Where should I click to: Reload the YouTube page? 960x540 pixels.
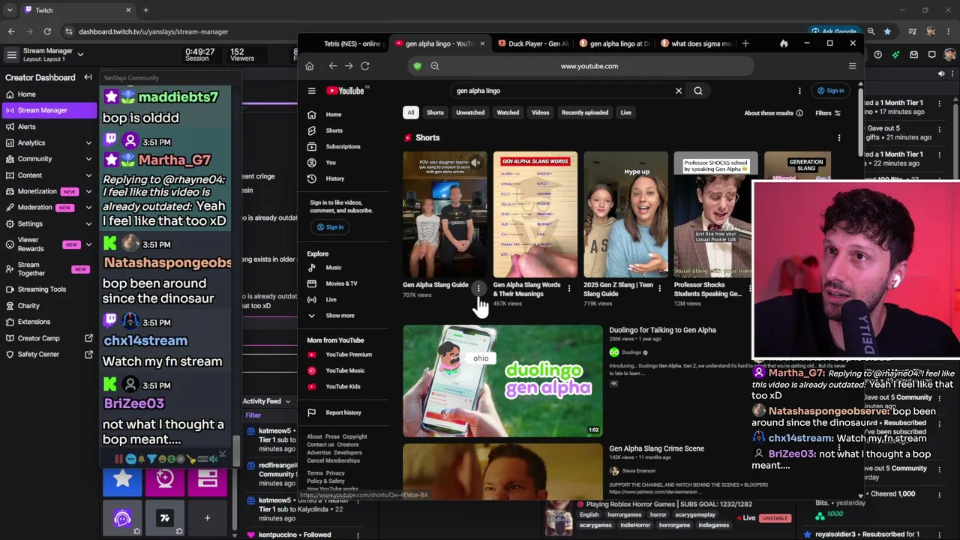[x=365, y=66]
